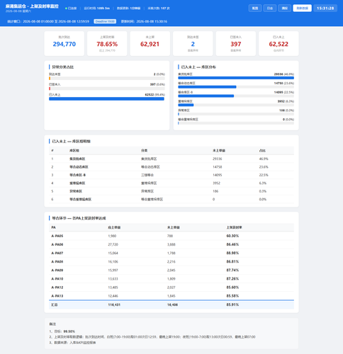
Task: Click the 397 metric card value
Action: click(x=236, y=44)
